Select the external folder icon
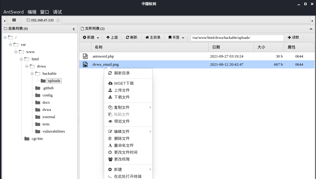Screen dimensions: 316x179 coord(38,117)
